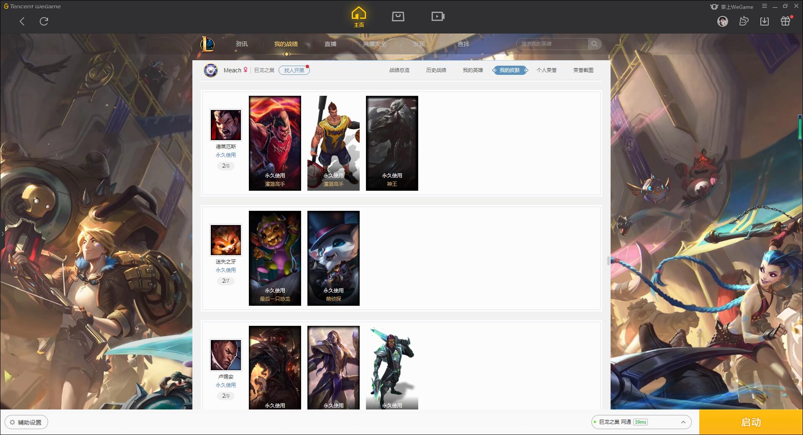Open the second purple Lucian skin card
This screenshot has height=435, width=803.
[x=333, y=367]
